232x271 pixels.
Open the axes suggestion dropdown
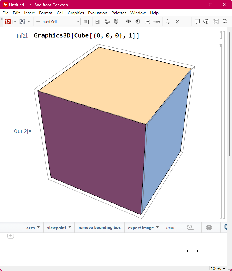pos(33,228)
